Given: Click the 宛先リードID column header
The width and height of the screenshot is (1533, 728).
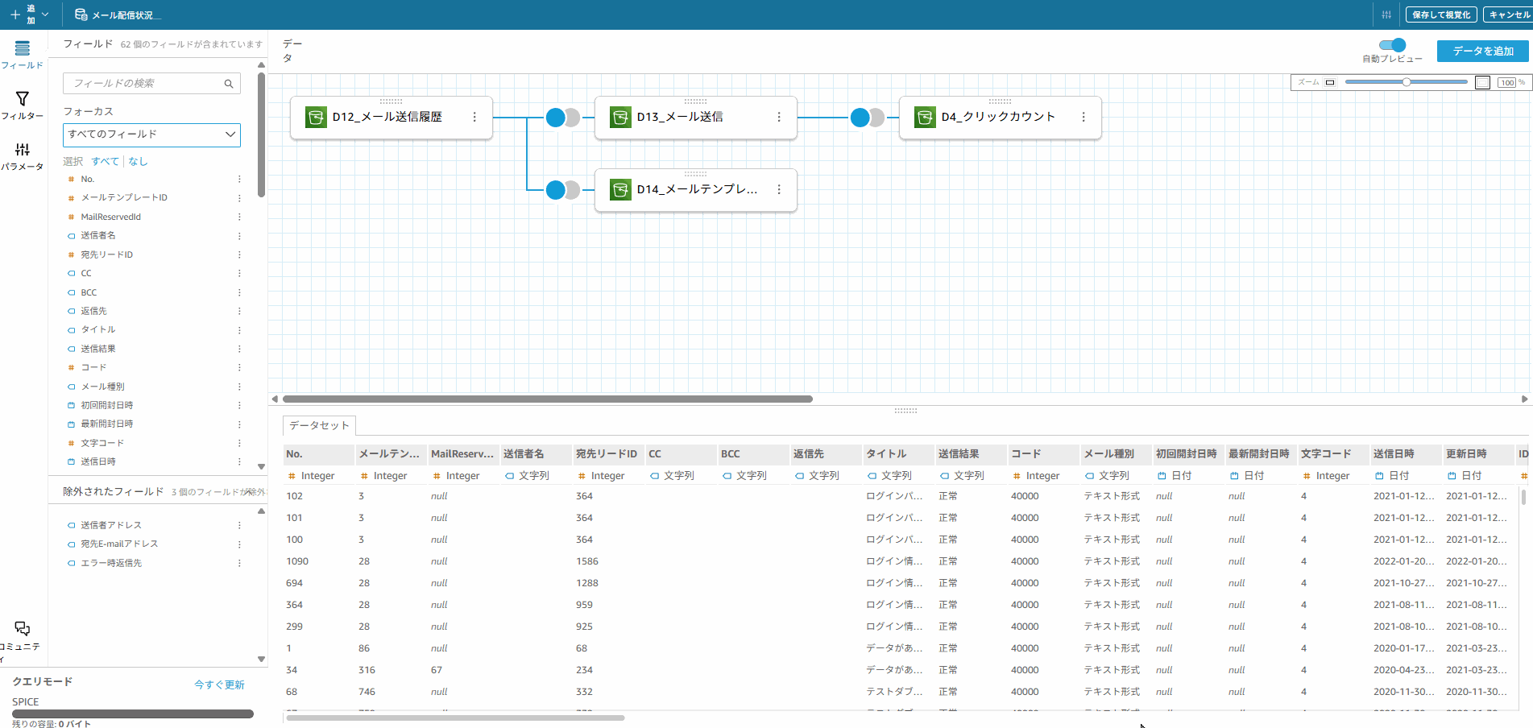Looking at the screenshot, I should click(x=607, y=454).
